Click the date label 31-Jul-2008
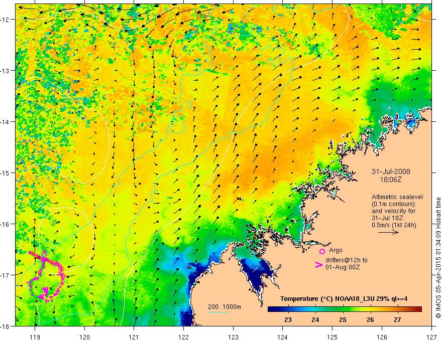Screen dimensions: 442x341 [x=391, y=172]
